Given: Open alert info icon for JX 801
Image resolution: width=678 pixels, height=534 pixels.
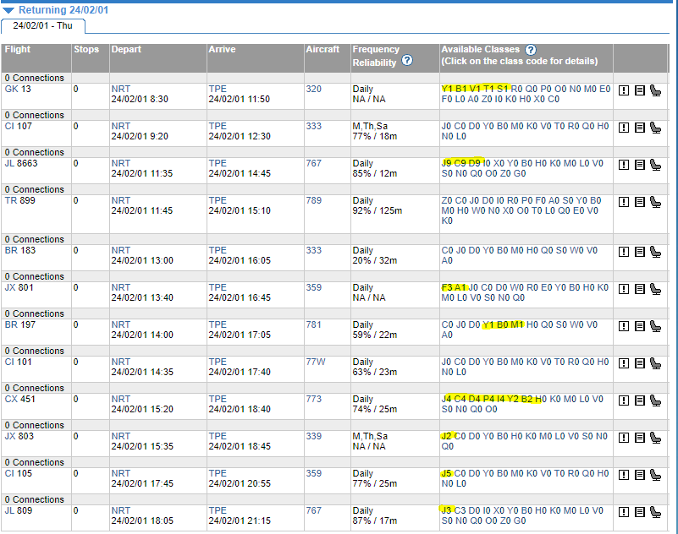Looking at the screenshot, I should coord(624,289).
